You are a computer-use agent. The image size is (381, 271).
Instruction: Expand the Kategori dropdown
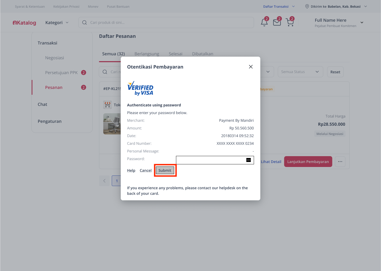pyautogui.click(x=57, y=22)
